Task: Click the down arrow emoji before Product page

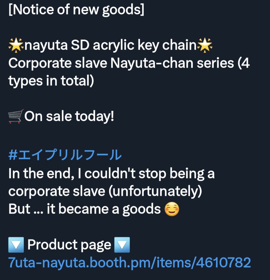Action: [x=16, y=245]
